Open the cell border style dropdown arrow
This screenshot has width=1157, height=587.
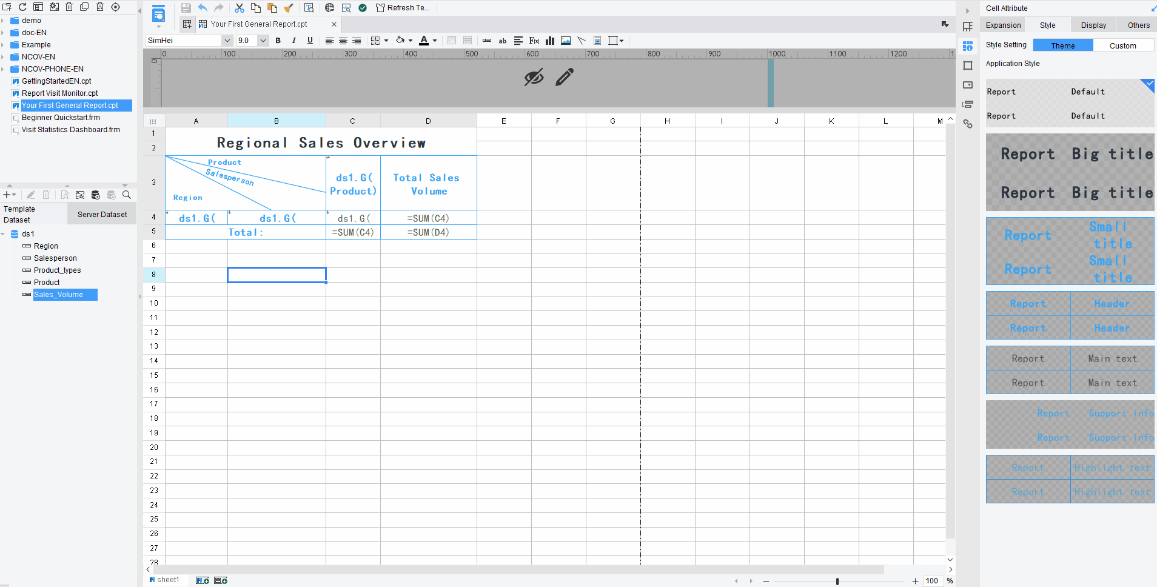coord(386,41)
